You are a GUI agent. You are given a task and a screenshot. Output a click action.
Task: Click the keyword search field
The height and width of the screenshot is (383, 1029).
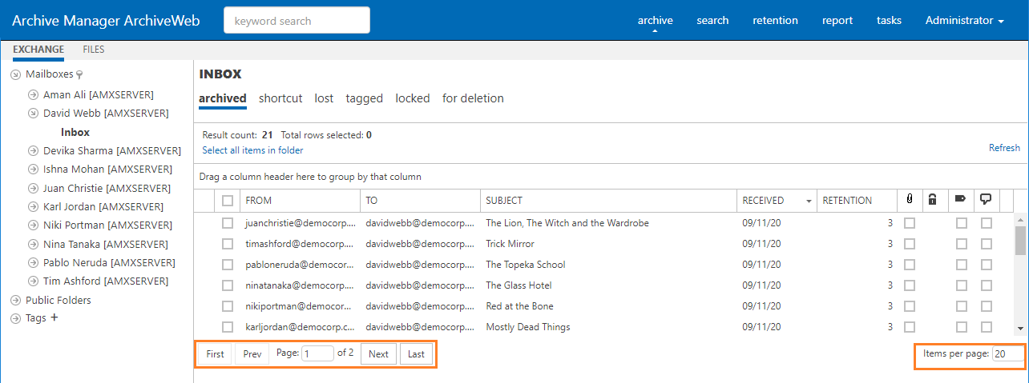[297, 21]
